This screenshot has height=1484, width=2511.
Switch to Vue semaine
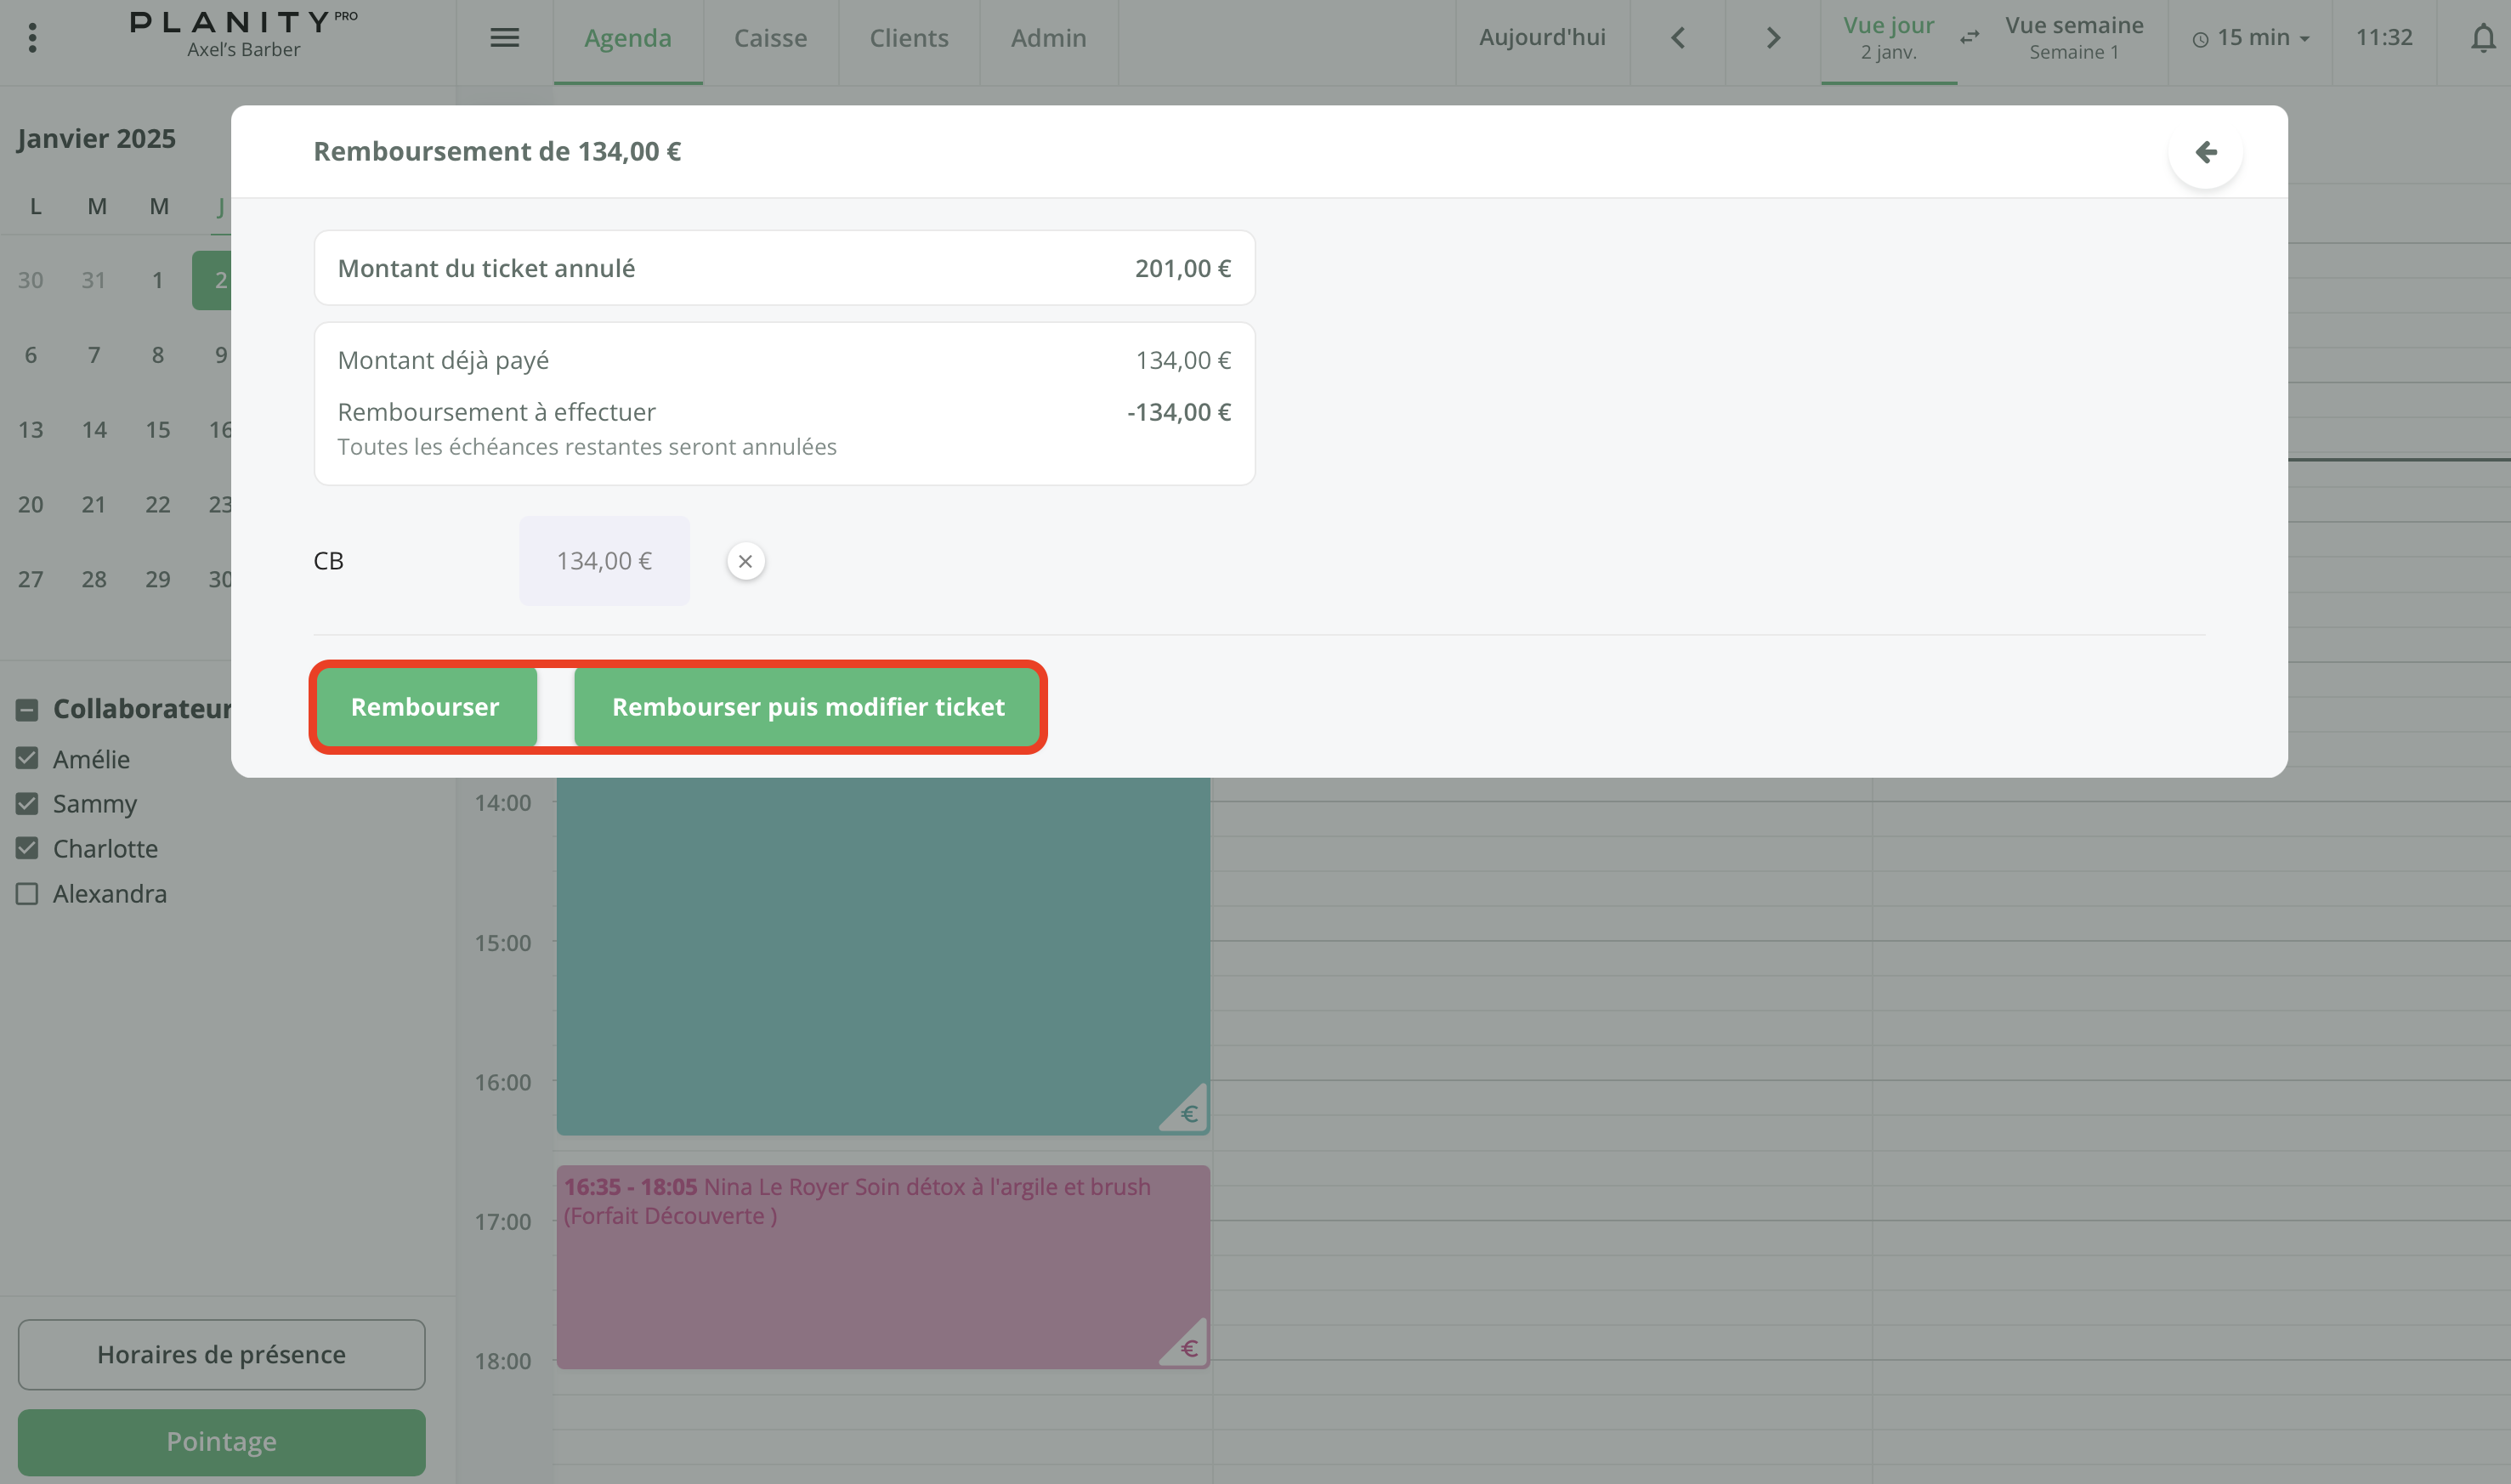(x=2073, y=38)
